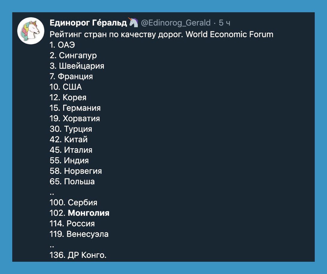This screenshot has height=274, width=327.
Task: Select the line 1. ОАЭ
Action: point(62,45)
